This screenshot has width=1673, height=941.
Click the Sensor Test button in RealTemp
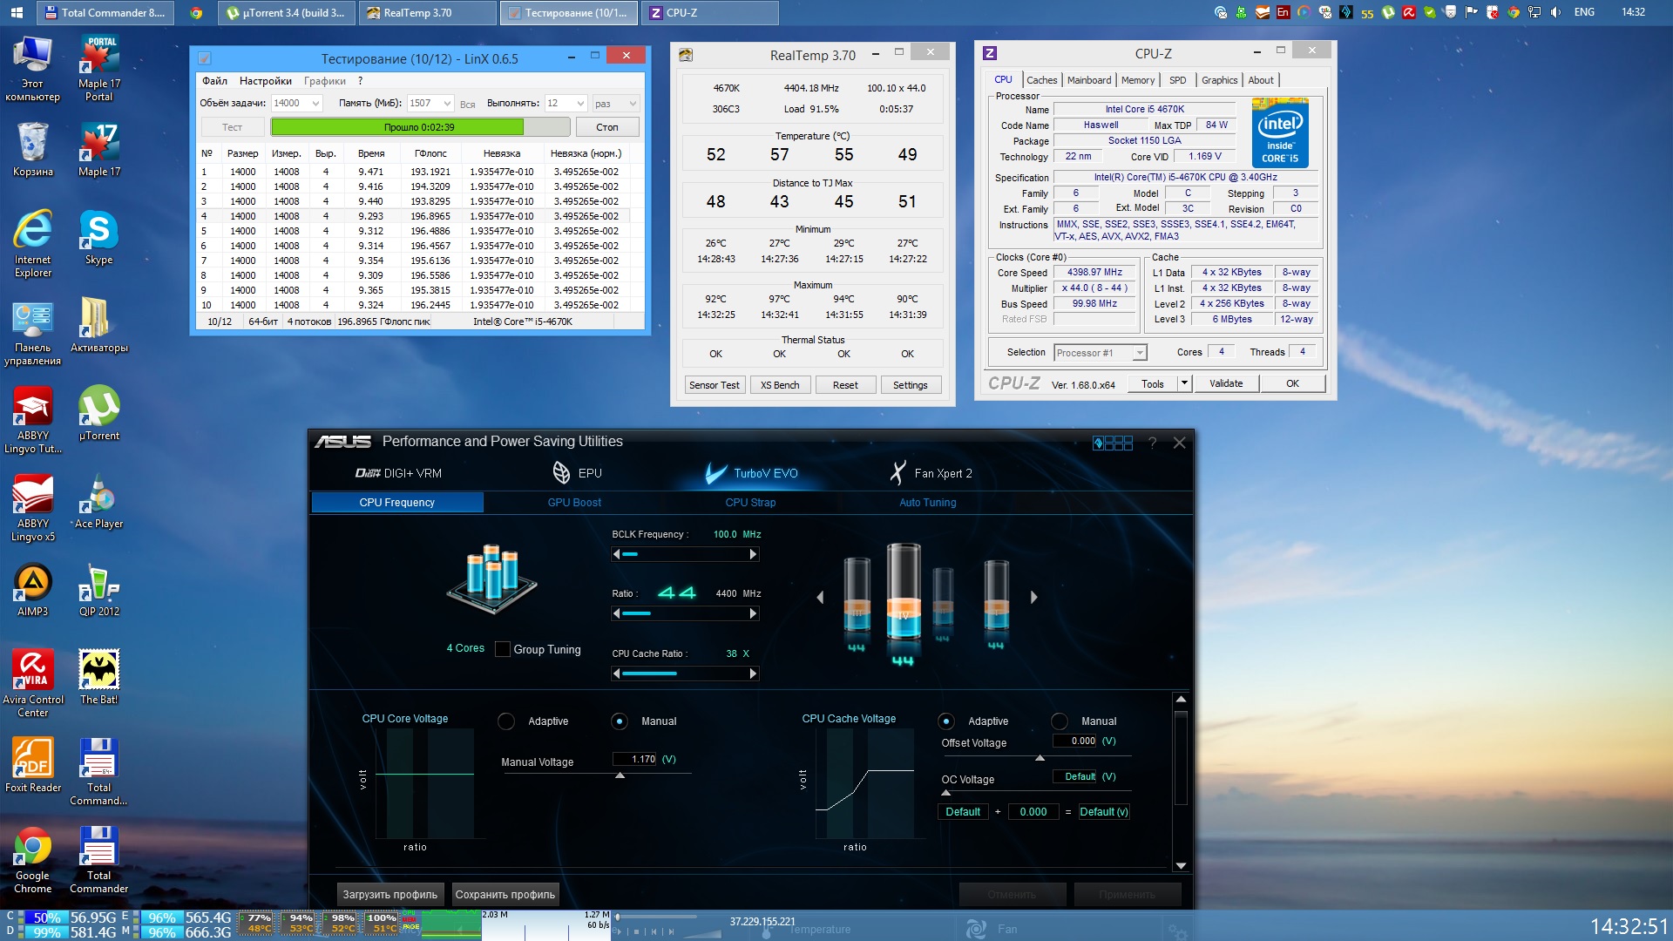(x=714, y=385)
